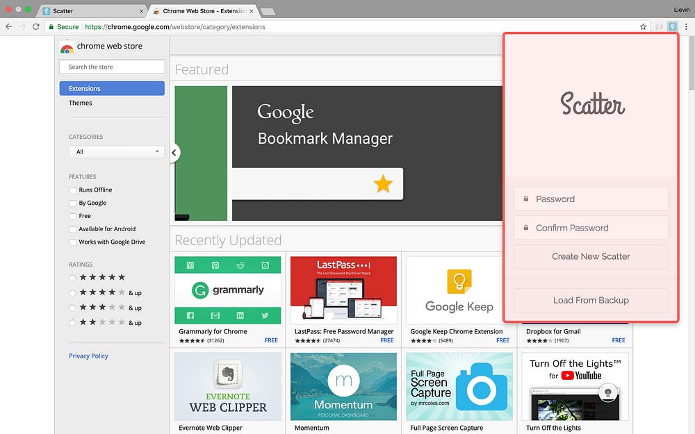Screen dimensions: 695x434
Task: Click the secure padlock icon in address bar
Action: click(x=51, y=26)
